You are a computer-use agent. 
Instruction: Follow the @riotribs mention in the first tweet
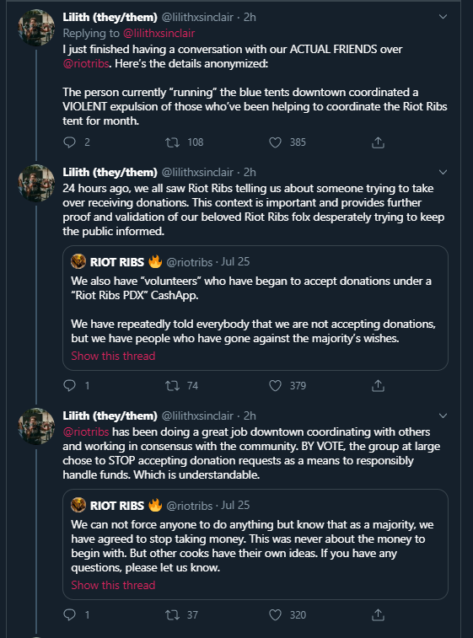pos(86,64)
